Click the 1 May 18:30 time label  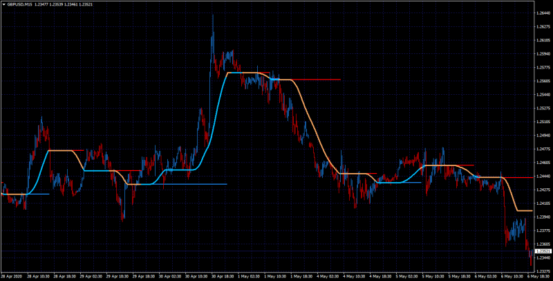click(x=302, y=275)
